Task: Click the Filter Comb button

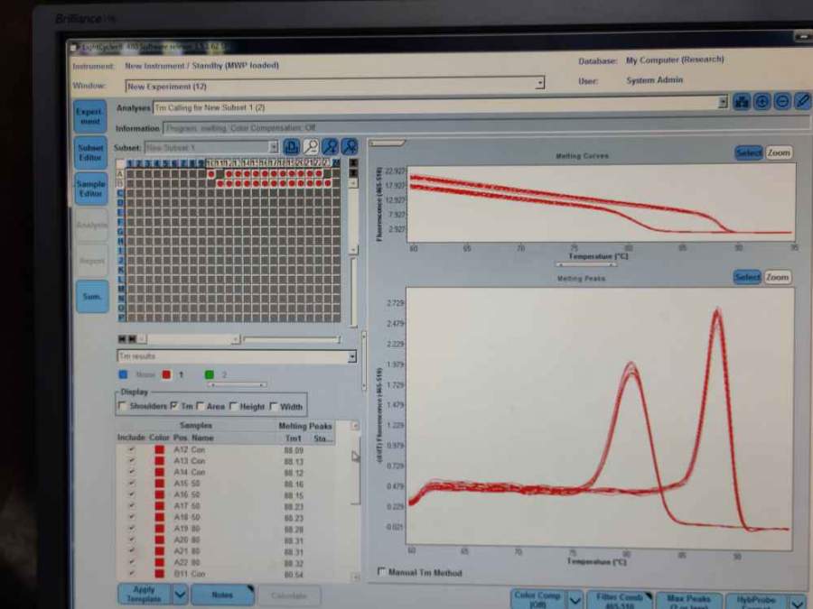Action: click(619, 601)
